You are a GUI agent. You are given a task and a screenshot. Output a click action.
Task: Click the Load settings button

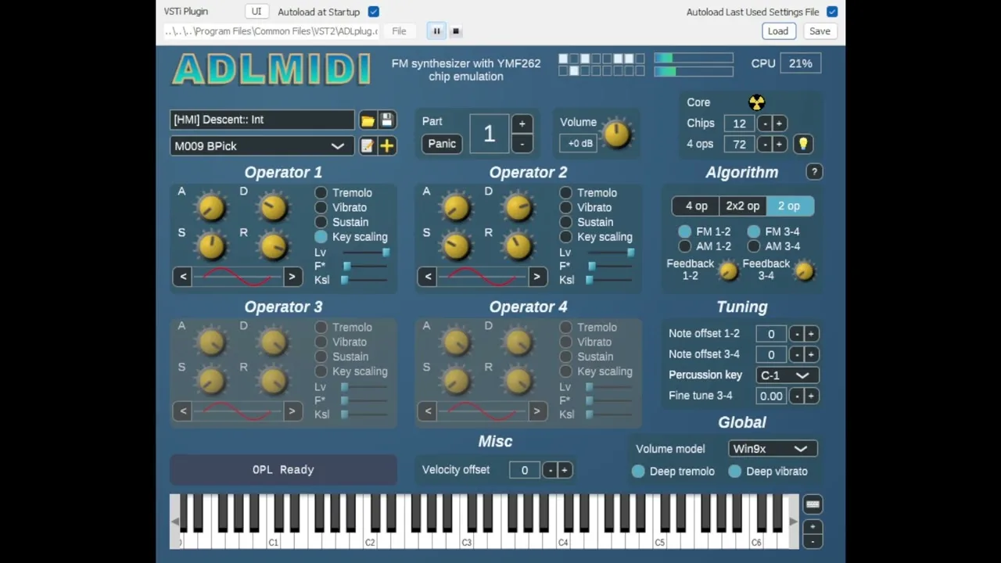[x=777, y=31]
